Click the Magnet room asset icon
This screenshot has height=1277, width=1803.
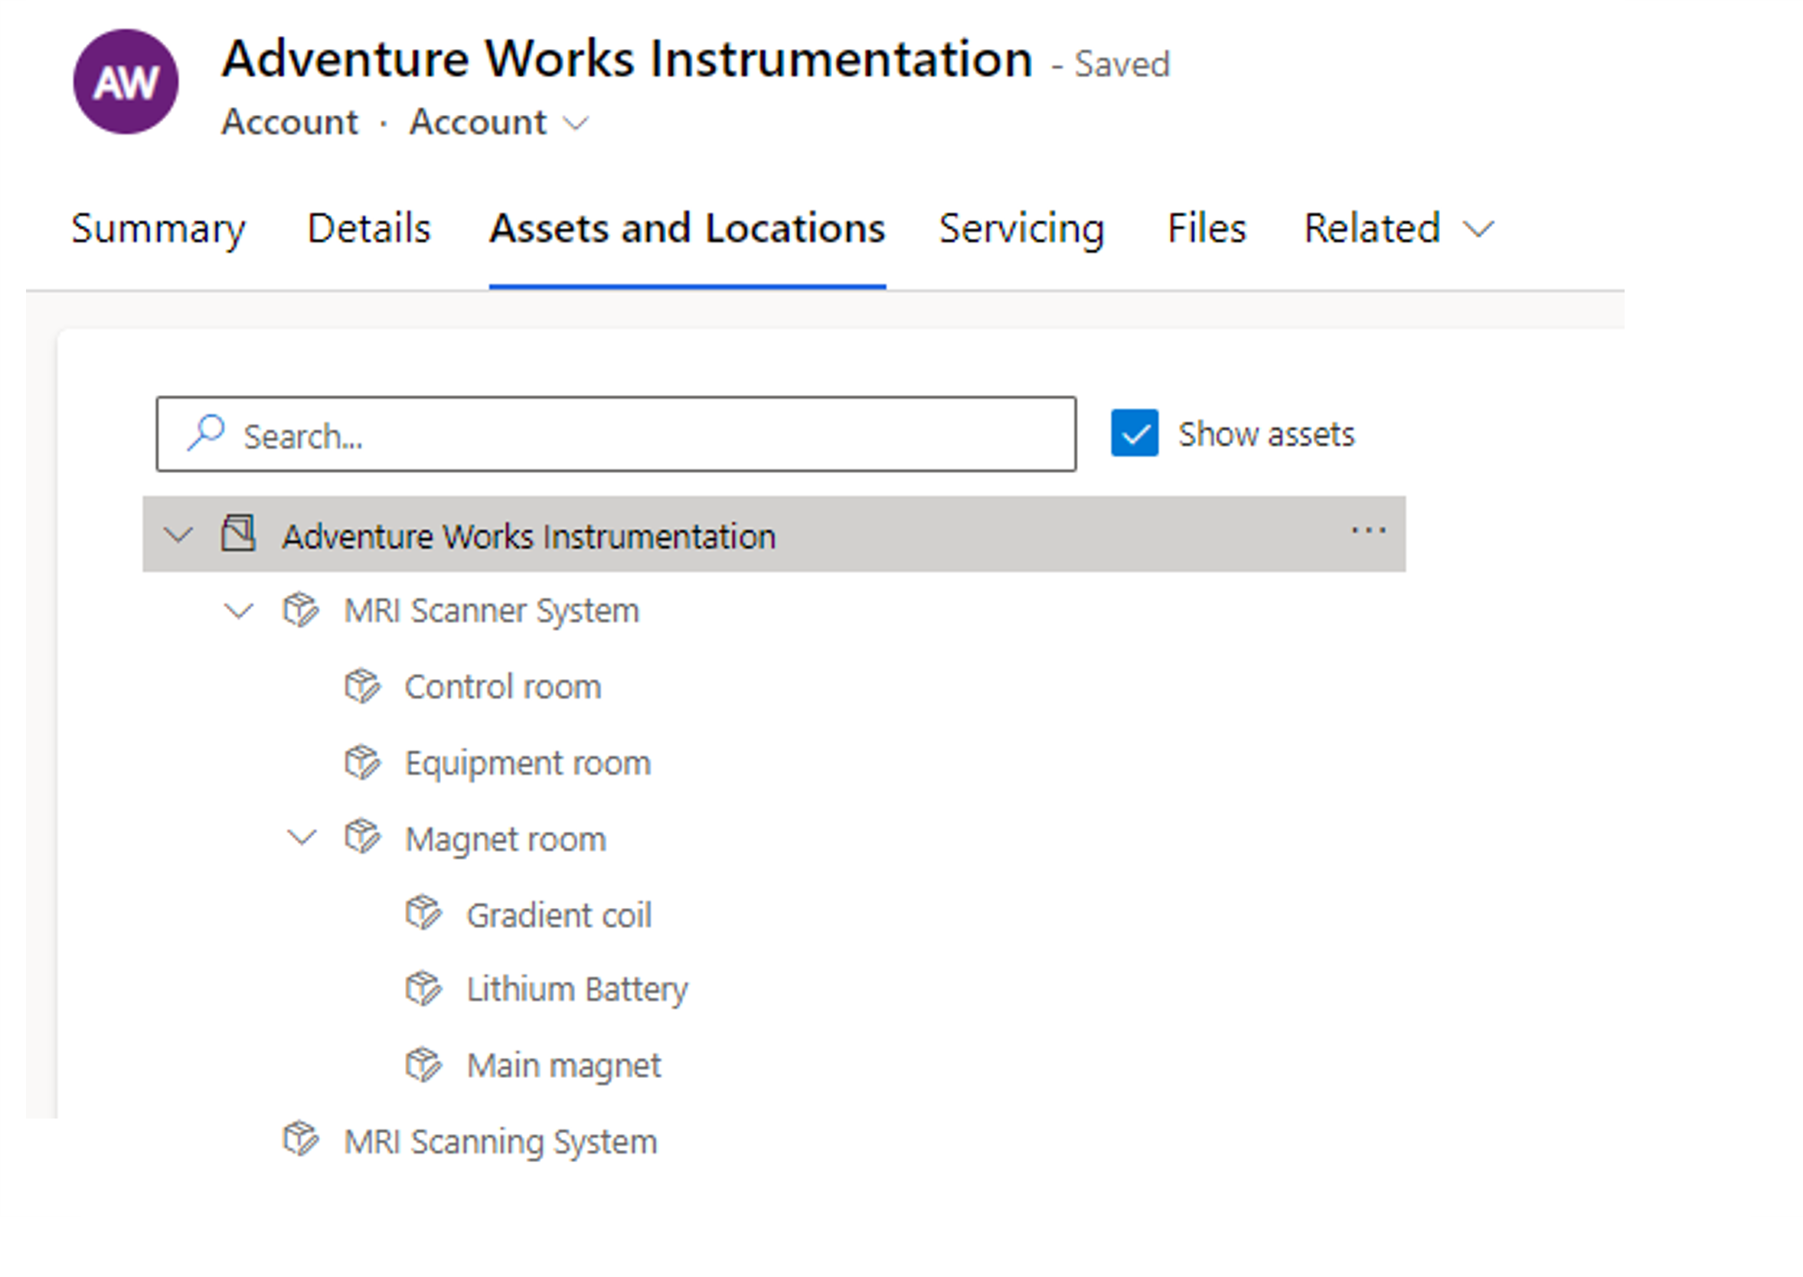coord(362,838)
